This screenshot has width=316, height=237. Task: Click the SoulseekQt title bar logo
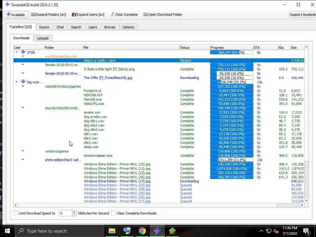click(x=7, y=4)
